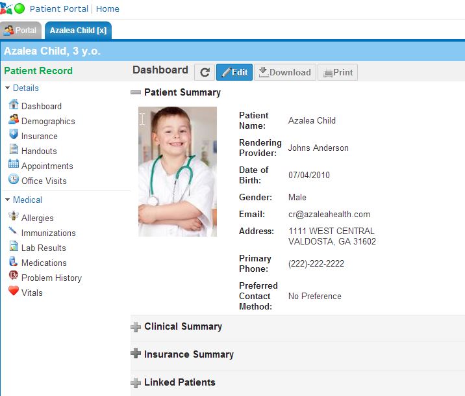Go to the Home link
The image size is (465, 396).
tap(108, 8)
